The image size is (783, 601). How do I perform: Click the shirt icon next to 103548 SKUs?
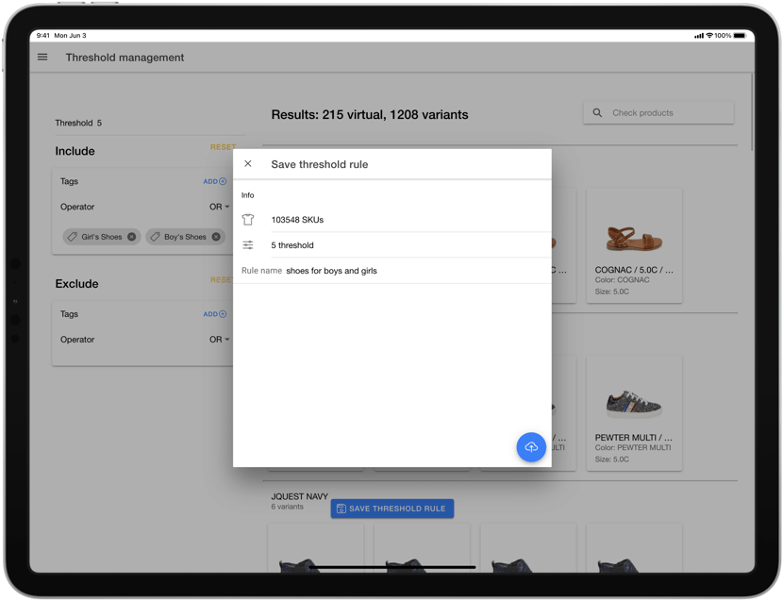point(247,219)
